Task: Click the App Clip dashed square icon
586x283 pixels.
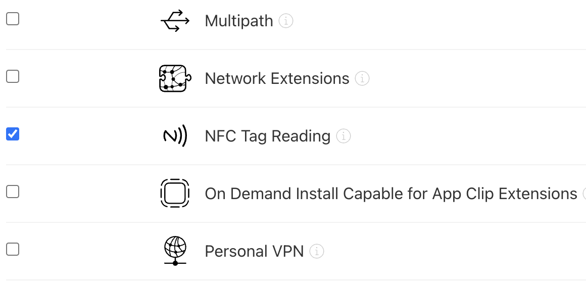Action: (x=175, y=193)
